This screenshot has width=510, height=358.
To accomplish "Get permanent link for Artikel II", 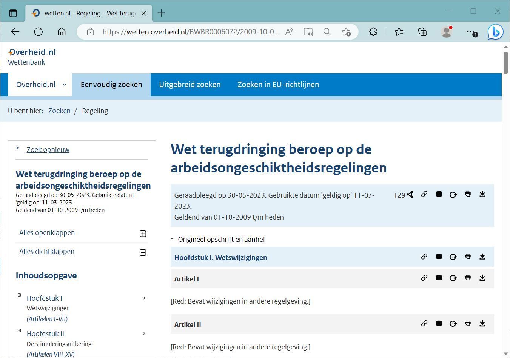I will [424, 323].
